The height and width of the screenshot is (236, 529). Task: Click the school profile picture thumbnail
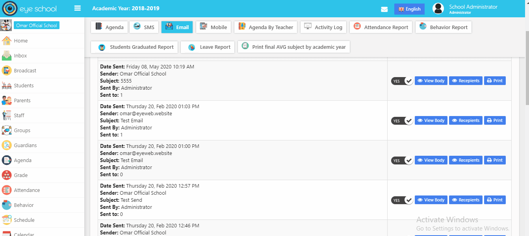6,25
